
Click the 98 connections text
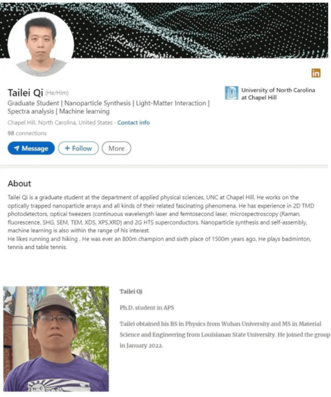pos(27,133)
